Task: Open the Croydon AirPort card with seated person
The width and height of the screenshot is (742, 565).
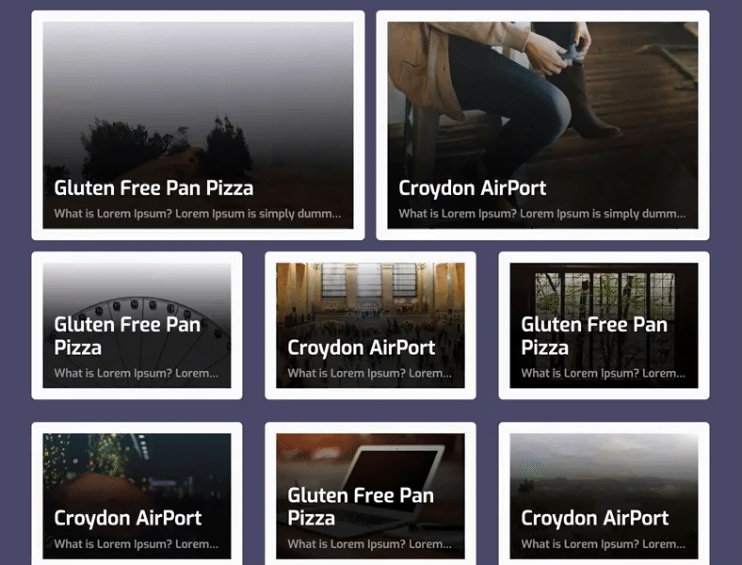Action: (x=542, y=125)
